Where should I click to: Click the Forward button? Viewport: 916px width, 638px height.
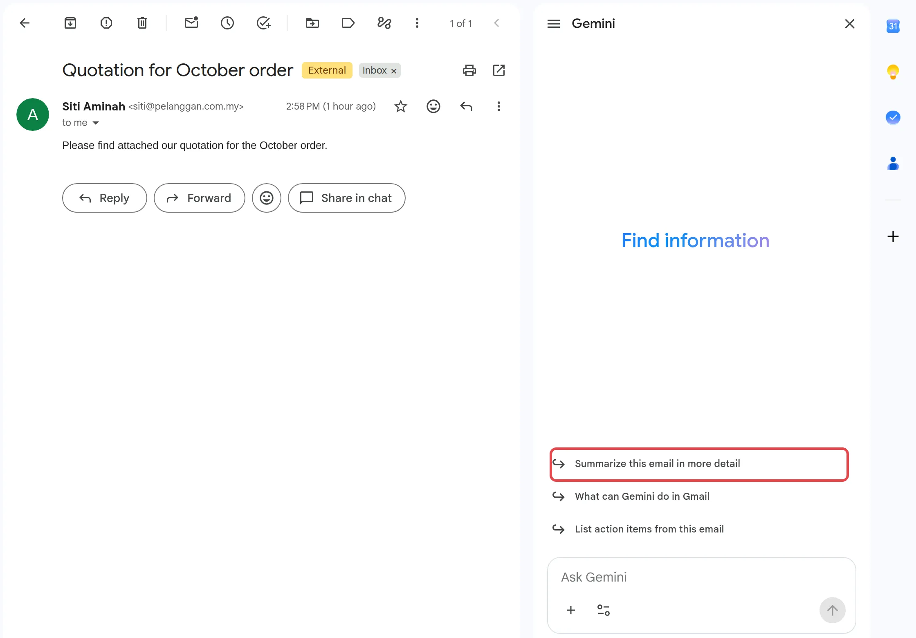[199, 198]
